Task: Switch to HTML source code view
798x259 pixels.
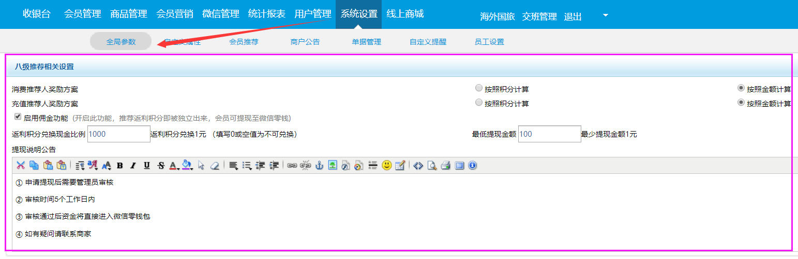Action: [418, 166]
